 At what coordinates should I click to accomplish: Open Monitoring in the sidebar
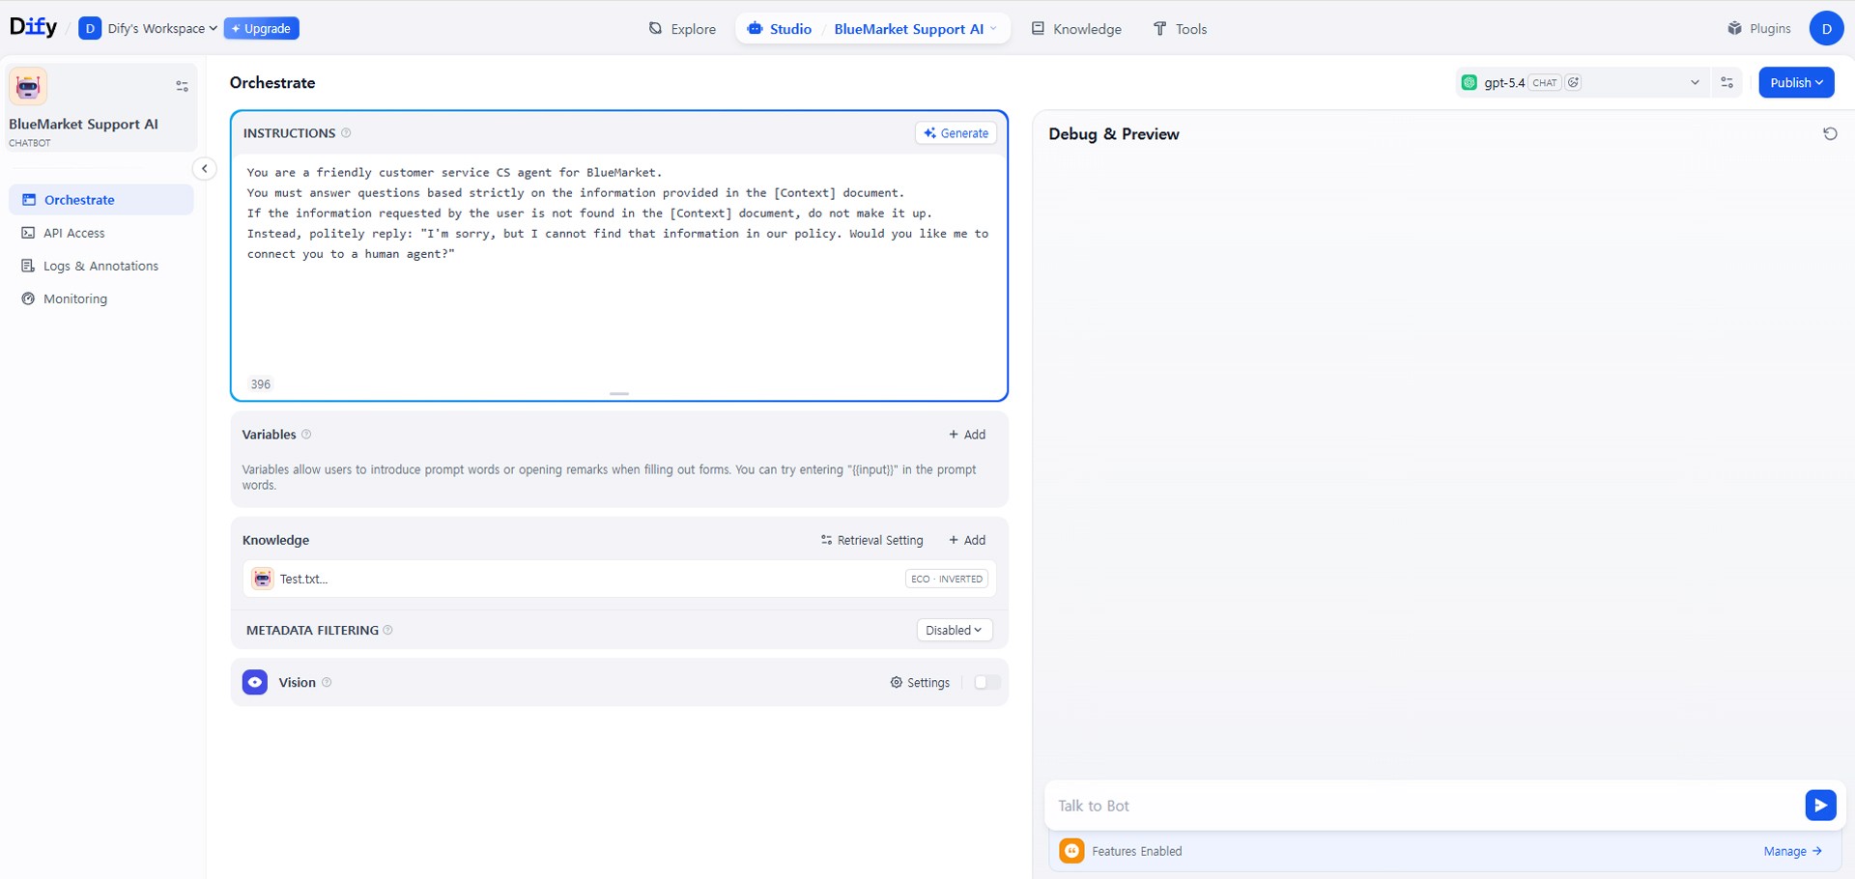[101, 298]
